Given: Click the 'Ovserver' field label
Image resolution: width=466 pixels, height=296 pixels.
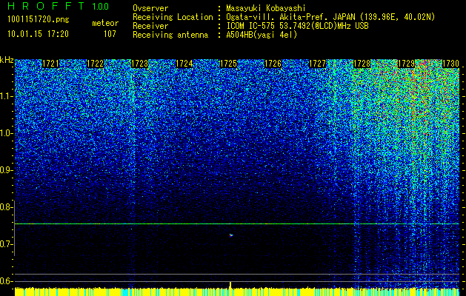Looking at the screenshot, I should tap(150, 8).
